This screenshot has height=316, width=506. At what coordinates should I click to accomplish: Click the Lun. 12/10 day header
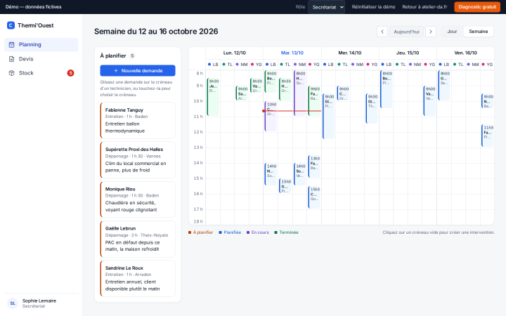coord(234,53)
